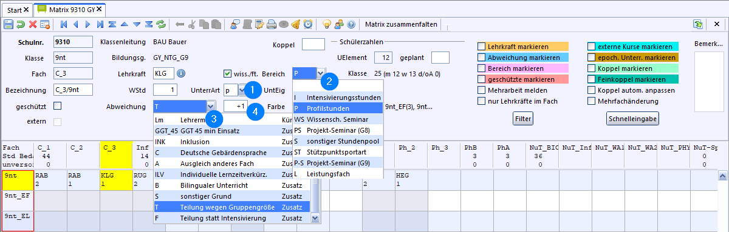729x232 pixels.
Task: Click the blue up-triangle toolbar icon
Action: coord(125,25)
